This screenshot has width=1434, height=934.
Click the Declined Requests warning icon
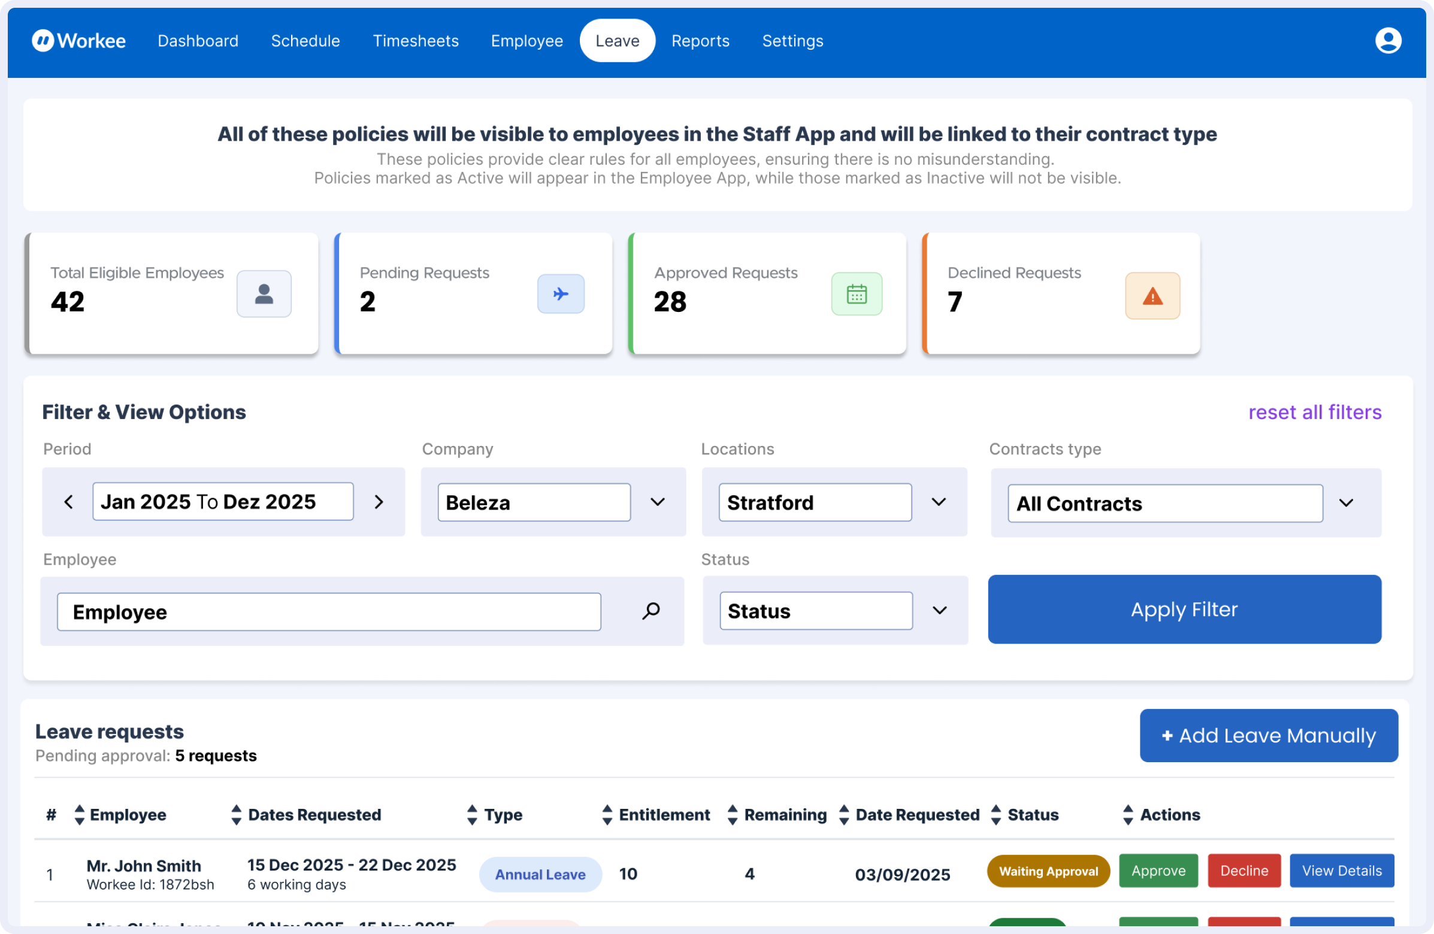[x=1152, y=296]
